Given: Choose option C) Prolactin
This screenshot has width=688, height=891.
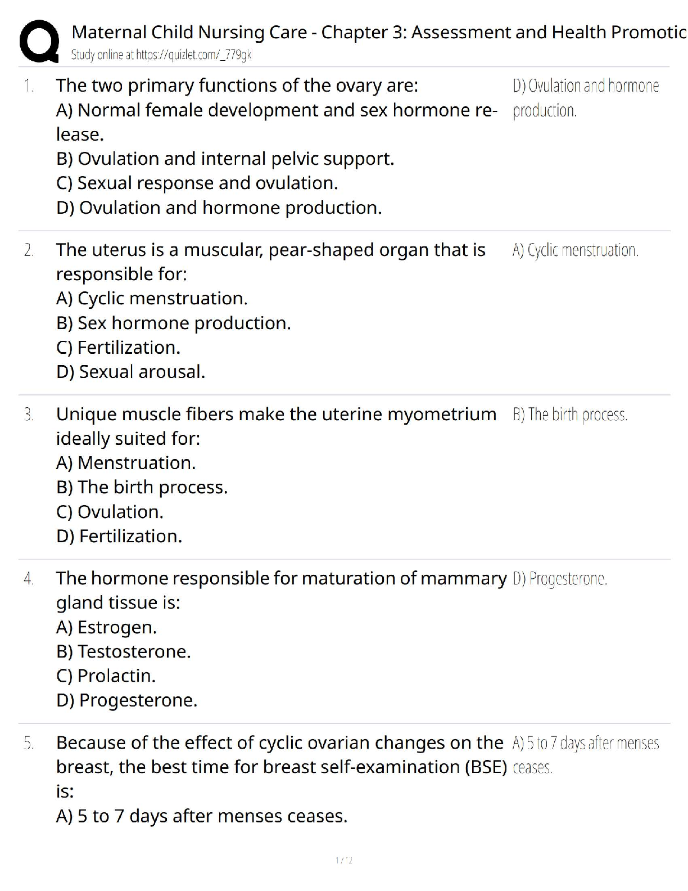Looking at the screenshot, I should [x=106, y=676].
